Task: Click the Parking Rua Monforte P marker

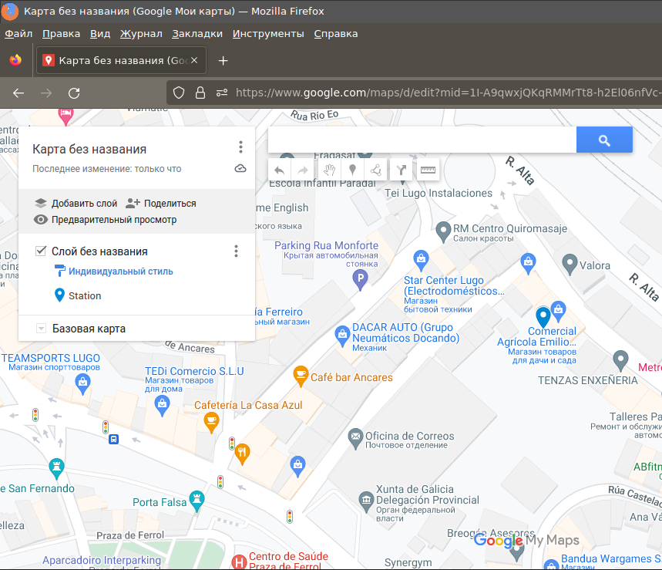Action: (360, 280)
